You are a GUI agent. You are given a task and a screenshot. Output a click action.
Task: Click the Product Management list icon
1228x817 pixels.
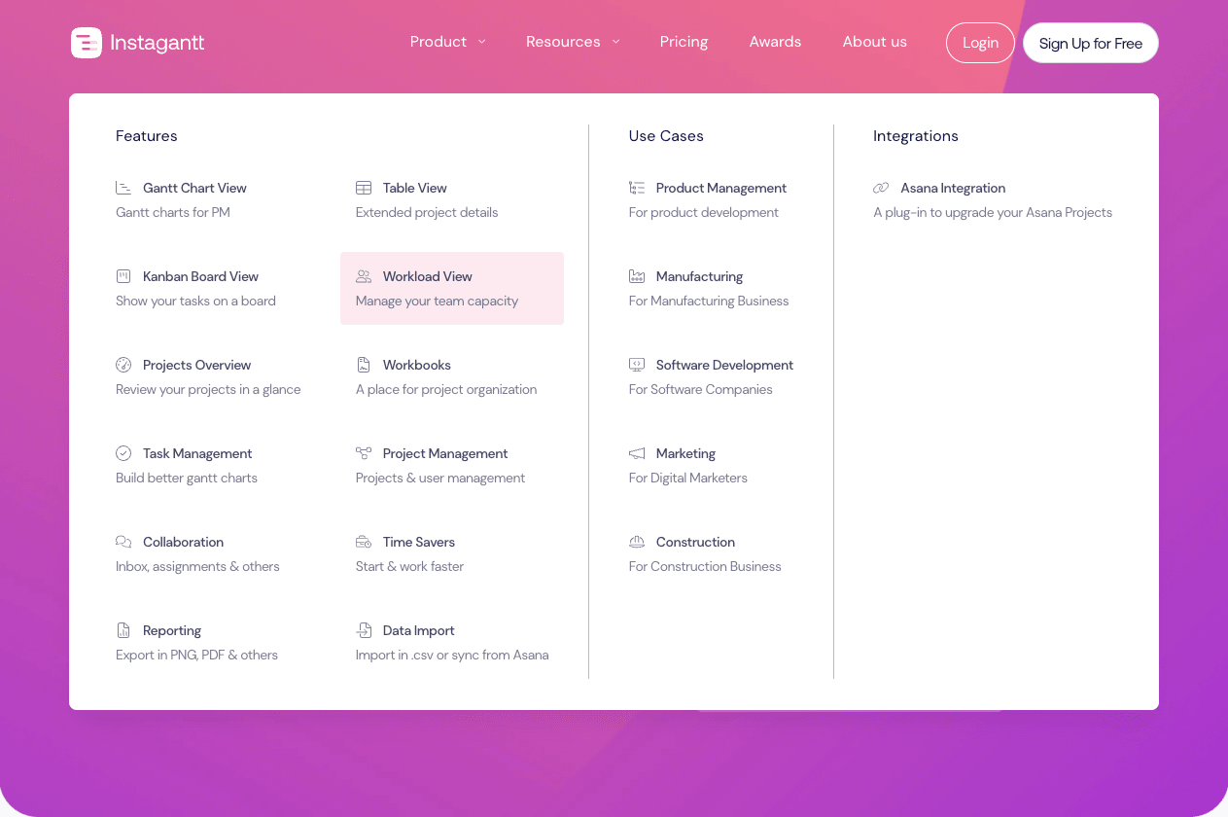(637, 188)
